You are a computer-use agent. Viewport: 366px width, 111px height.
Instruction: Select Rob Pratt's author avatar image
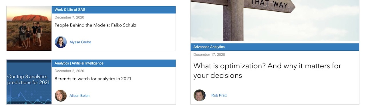[x=199, y=95]
